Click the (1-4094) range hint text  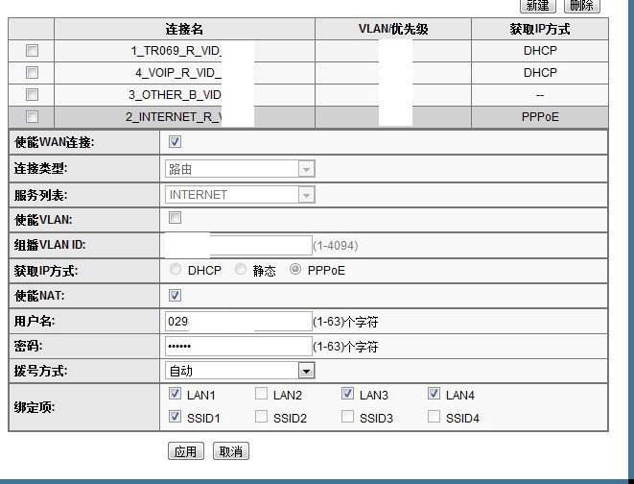point(336,246)
